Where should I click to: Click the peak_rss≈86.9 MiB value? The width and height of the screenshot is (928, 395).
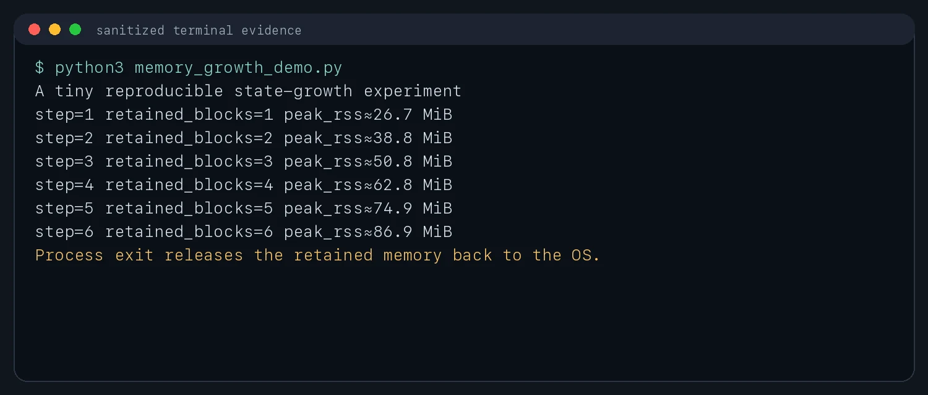368,232
